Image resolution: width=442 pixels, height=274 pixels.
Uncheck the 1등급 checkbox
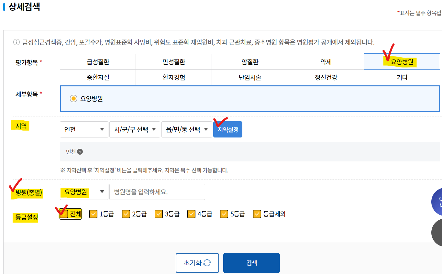(94, 214)
